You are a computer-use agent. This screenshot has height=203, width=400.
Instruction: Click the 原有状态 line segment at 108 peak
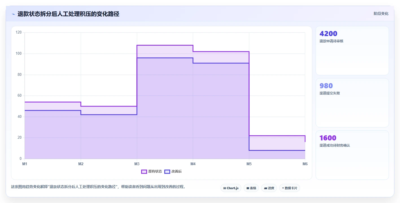[165, 45]
